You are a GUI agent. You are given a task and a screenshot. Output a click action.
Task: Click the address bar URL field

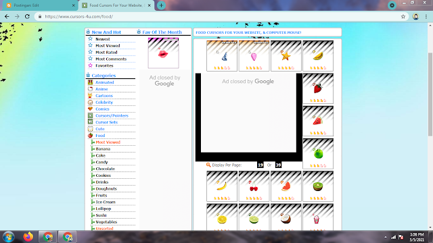click(x=221, y=16)
